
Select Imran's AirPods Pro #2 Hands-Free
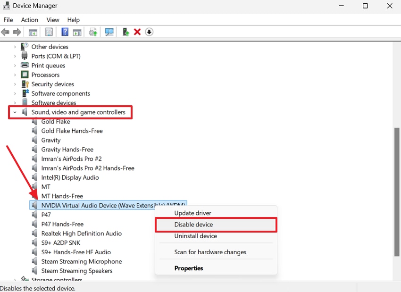pyautogui.click(x=88, y=168)
